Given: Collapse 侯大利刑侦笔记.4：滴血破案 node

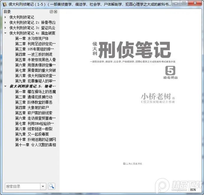Looking at the screenshot, I should click(x=5, y=33).
